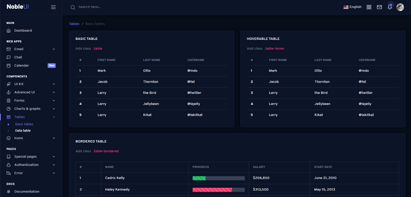
Task: Toggle the sidebar hamburger menu
Action: coord(53,7)
